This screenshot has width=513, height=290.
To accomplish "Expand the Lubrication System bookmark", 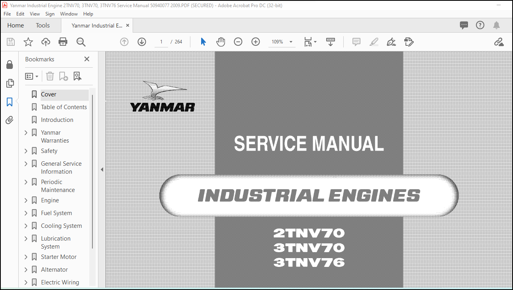I will click(x=26, y=239).
